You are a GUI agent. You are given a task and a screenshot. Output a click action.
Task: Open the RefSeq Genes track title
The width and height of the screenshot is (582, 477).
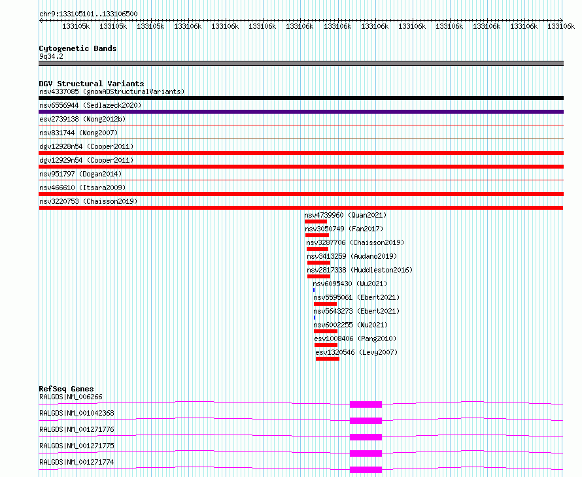[67, 389]
